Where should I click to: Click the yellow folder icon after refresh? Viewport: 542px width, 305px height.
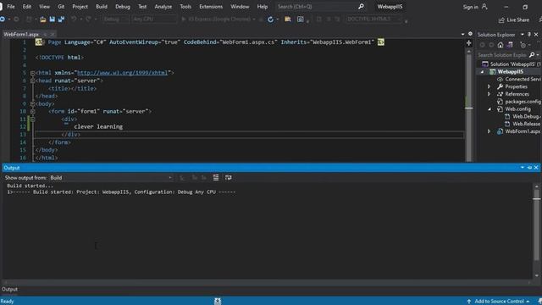click(288, 19)
